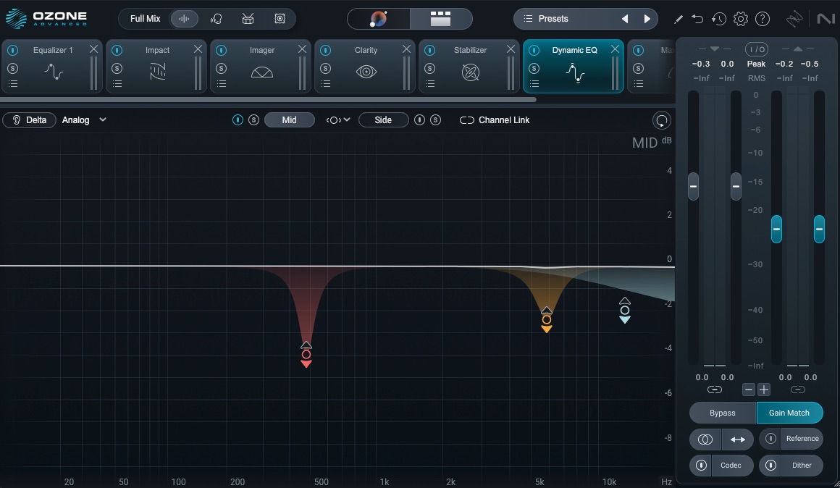Expand the Analog mode dropdown

click(x=103, y=120)
